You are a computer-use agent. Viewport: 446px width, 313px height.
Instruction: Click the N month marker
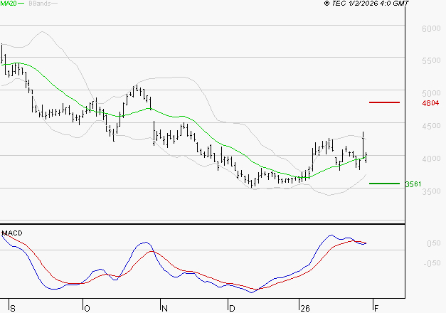click(164, 308)
